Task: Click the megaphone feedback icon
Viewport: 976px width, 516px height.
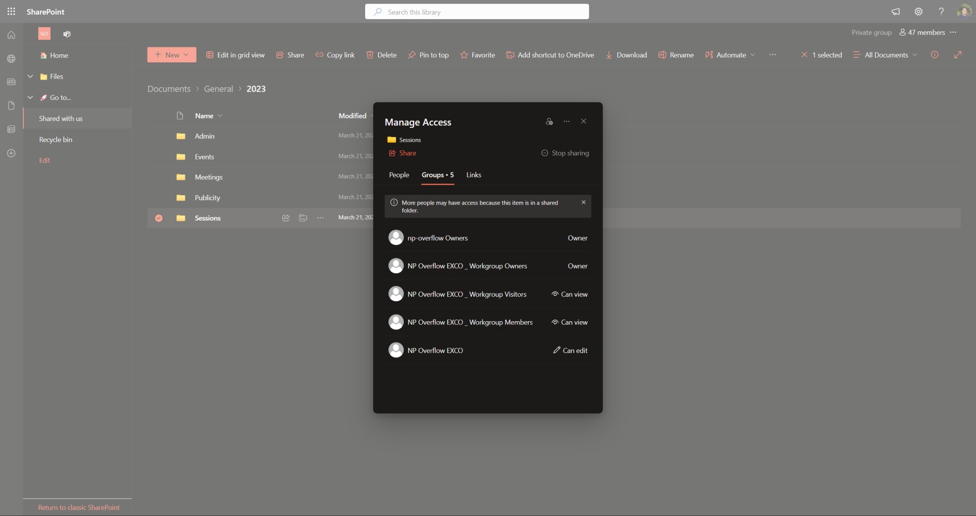Action: [895, 11]
